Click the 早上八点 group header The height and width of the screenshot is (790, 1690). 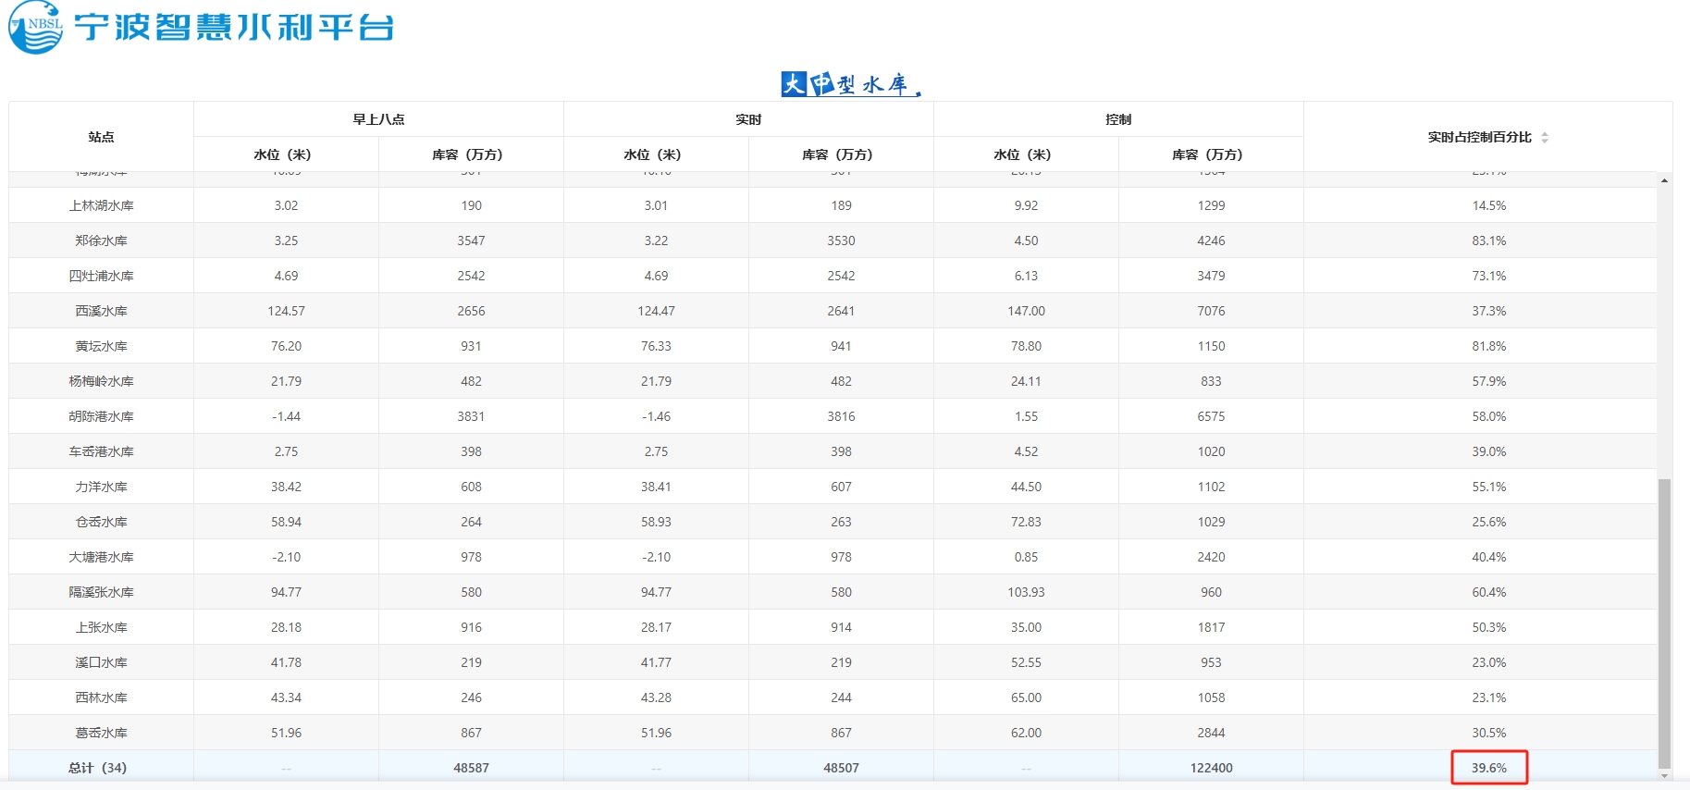click(378, 119)
